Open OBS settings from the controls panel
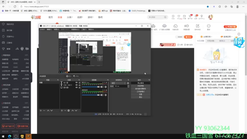 click(140, 94)
